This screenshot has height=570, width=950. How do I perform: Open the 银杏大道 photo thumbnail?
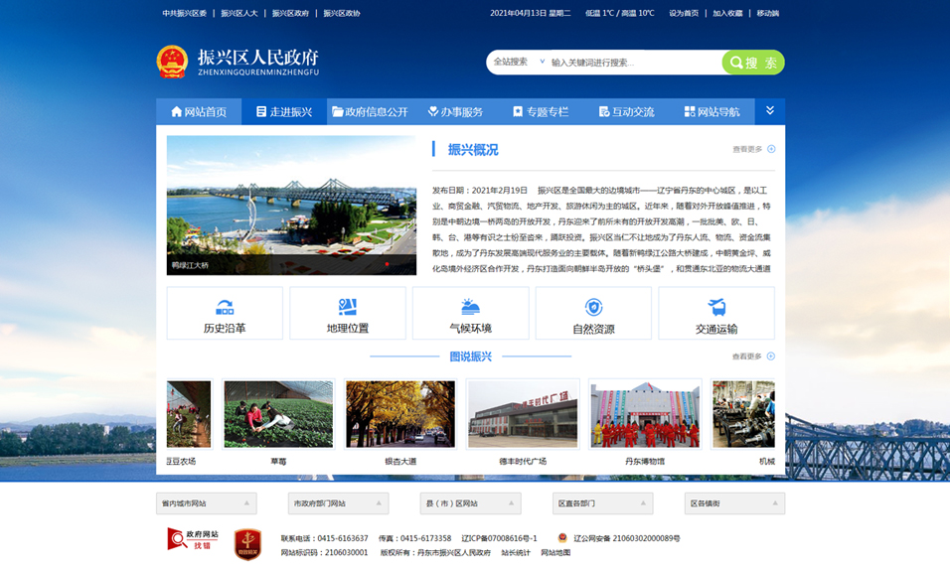[400, 414]
